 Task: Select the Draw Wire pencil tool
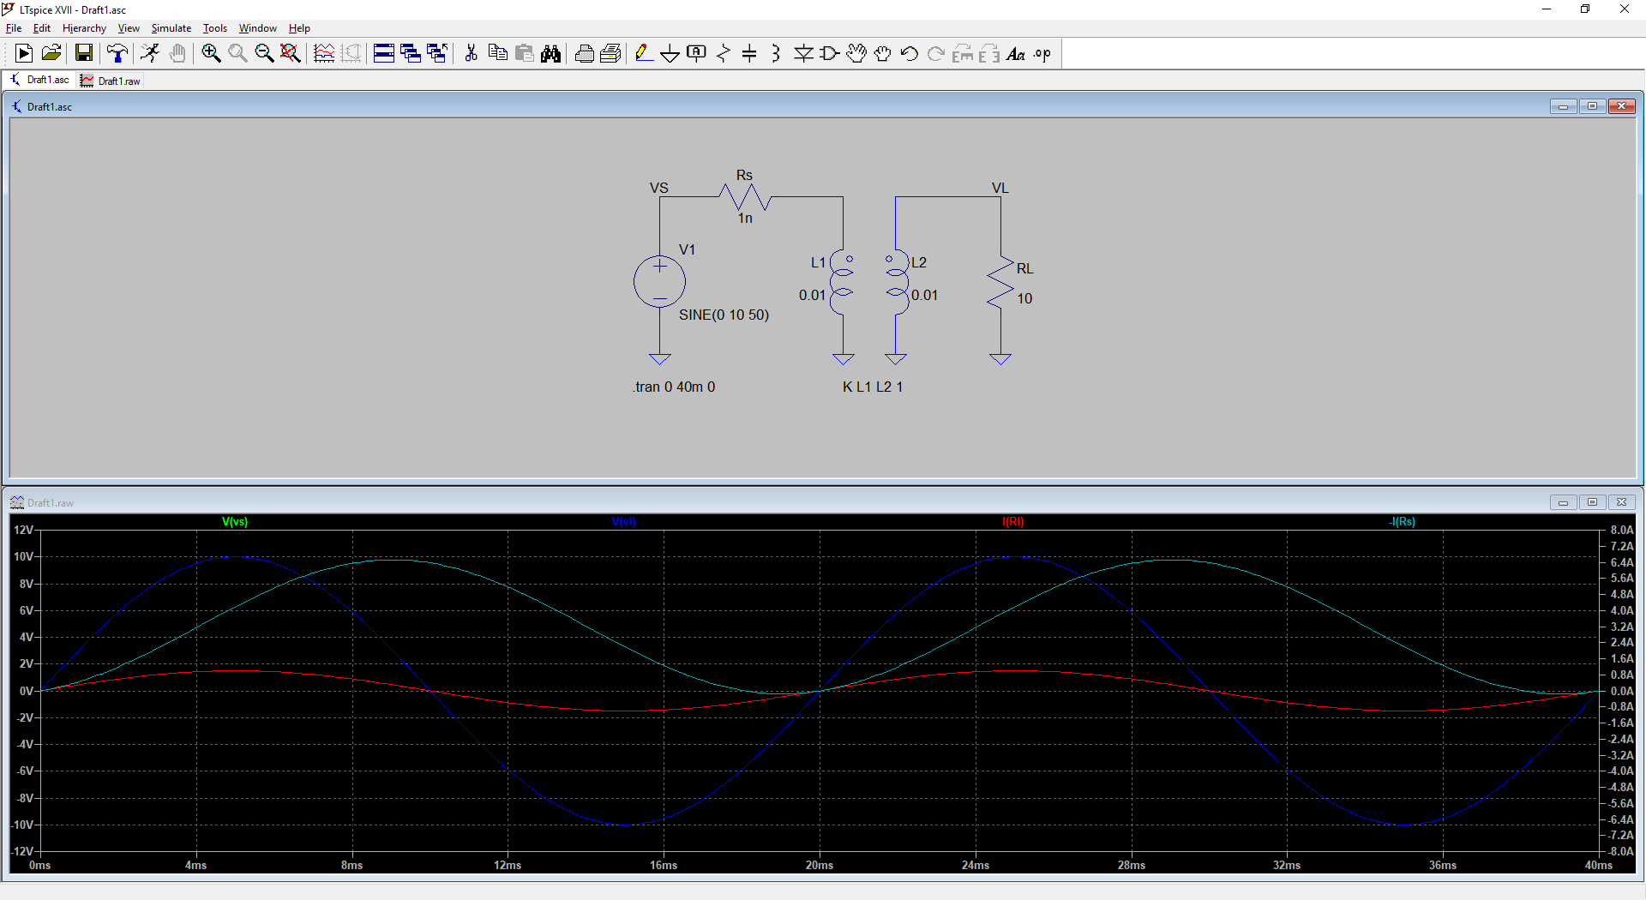644,54
